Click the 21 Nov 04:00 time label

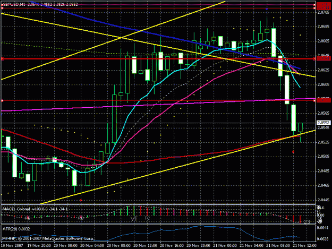[x=251, y=245]
